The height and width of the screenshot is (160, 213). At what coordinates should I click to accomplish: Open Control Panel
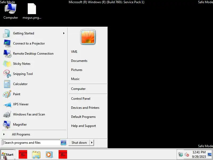[x=81, y=99]
